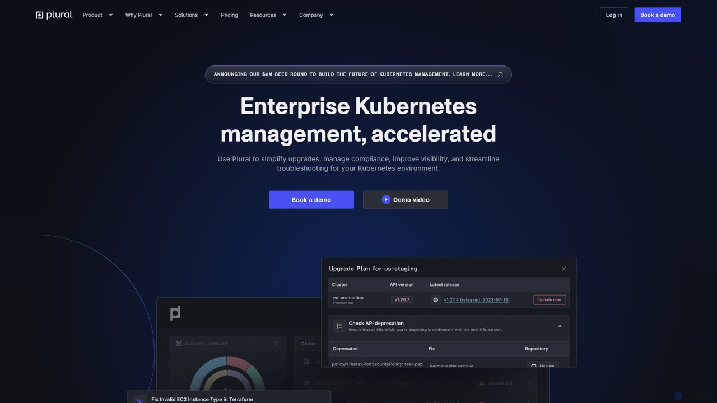
Task: Click Book a demo in the header
Action: [x=658, y=15]
